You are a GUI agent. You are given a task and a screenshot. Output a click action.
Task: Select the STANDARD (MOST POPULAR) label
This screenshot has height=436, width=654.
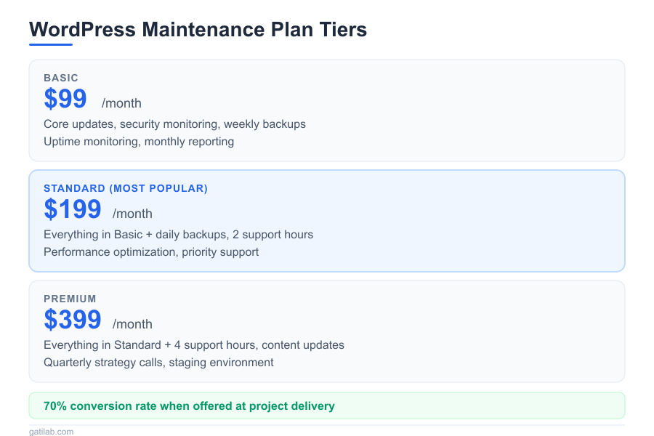(x=126, y=188)
